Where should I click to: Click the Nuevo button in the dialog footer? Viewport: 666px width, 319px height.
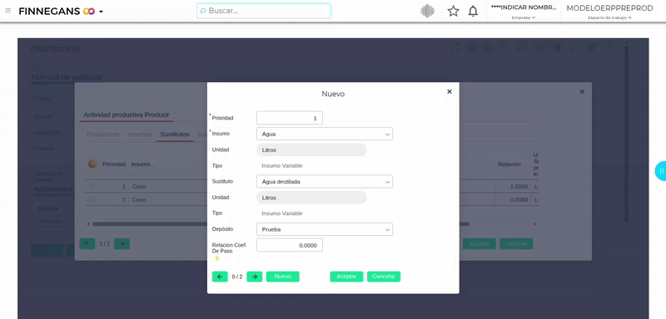pyautogui.click(x=283, y=277)
